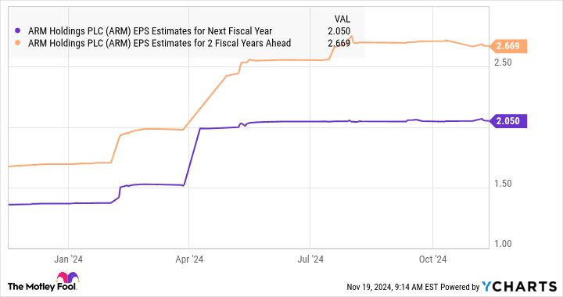Image resolution: width=563 pixels, height=297 pixels.
Task: Select the purple 2.050 value flag
Action: [x=508, y=121]
